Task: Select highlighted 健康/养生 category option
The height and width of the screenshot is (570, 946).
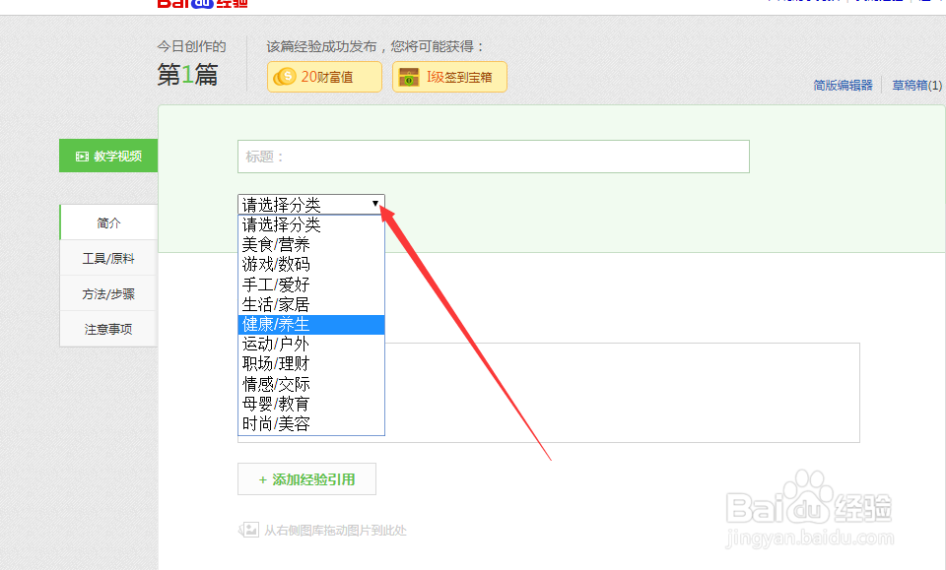Action: tap(311, 324)
